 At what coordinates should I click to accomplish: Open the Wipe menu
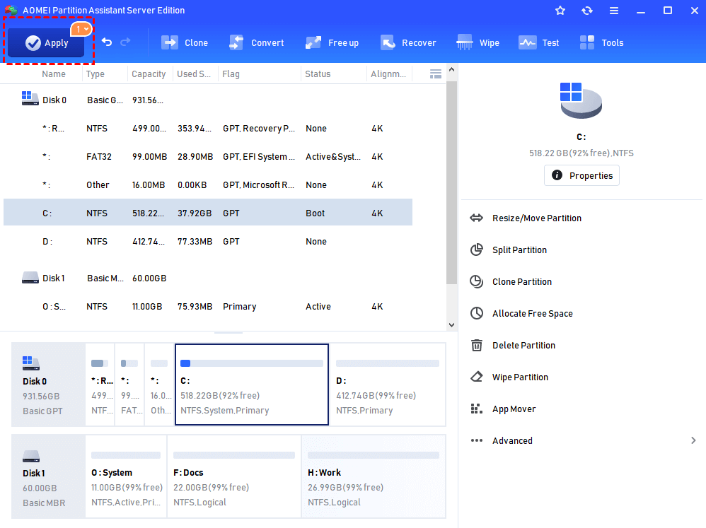coord(478,42)
